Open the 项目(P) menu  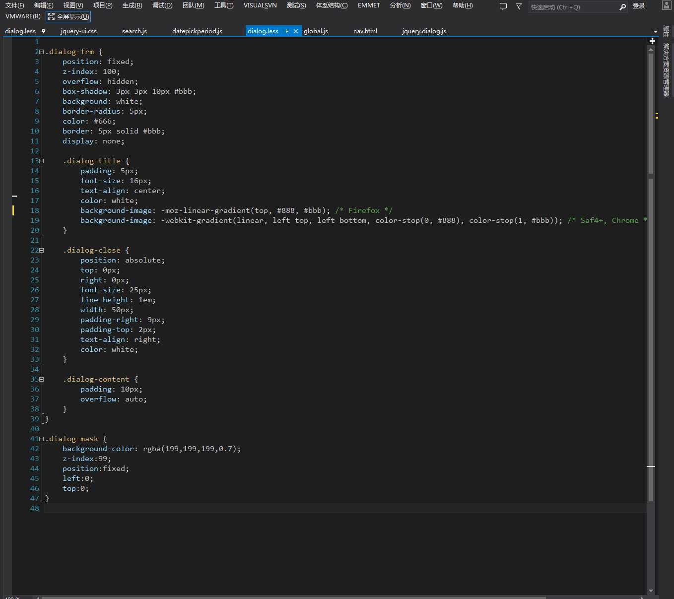click(x=103, y=5)
